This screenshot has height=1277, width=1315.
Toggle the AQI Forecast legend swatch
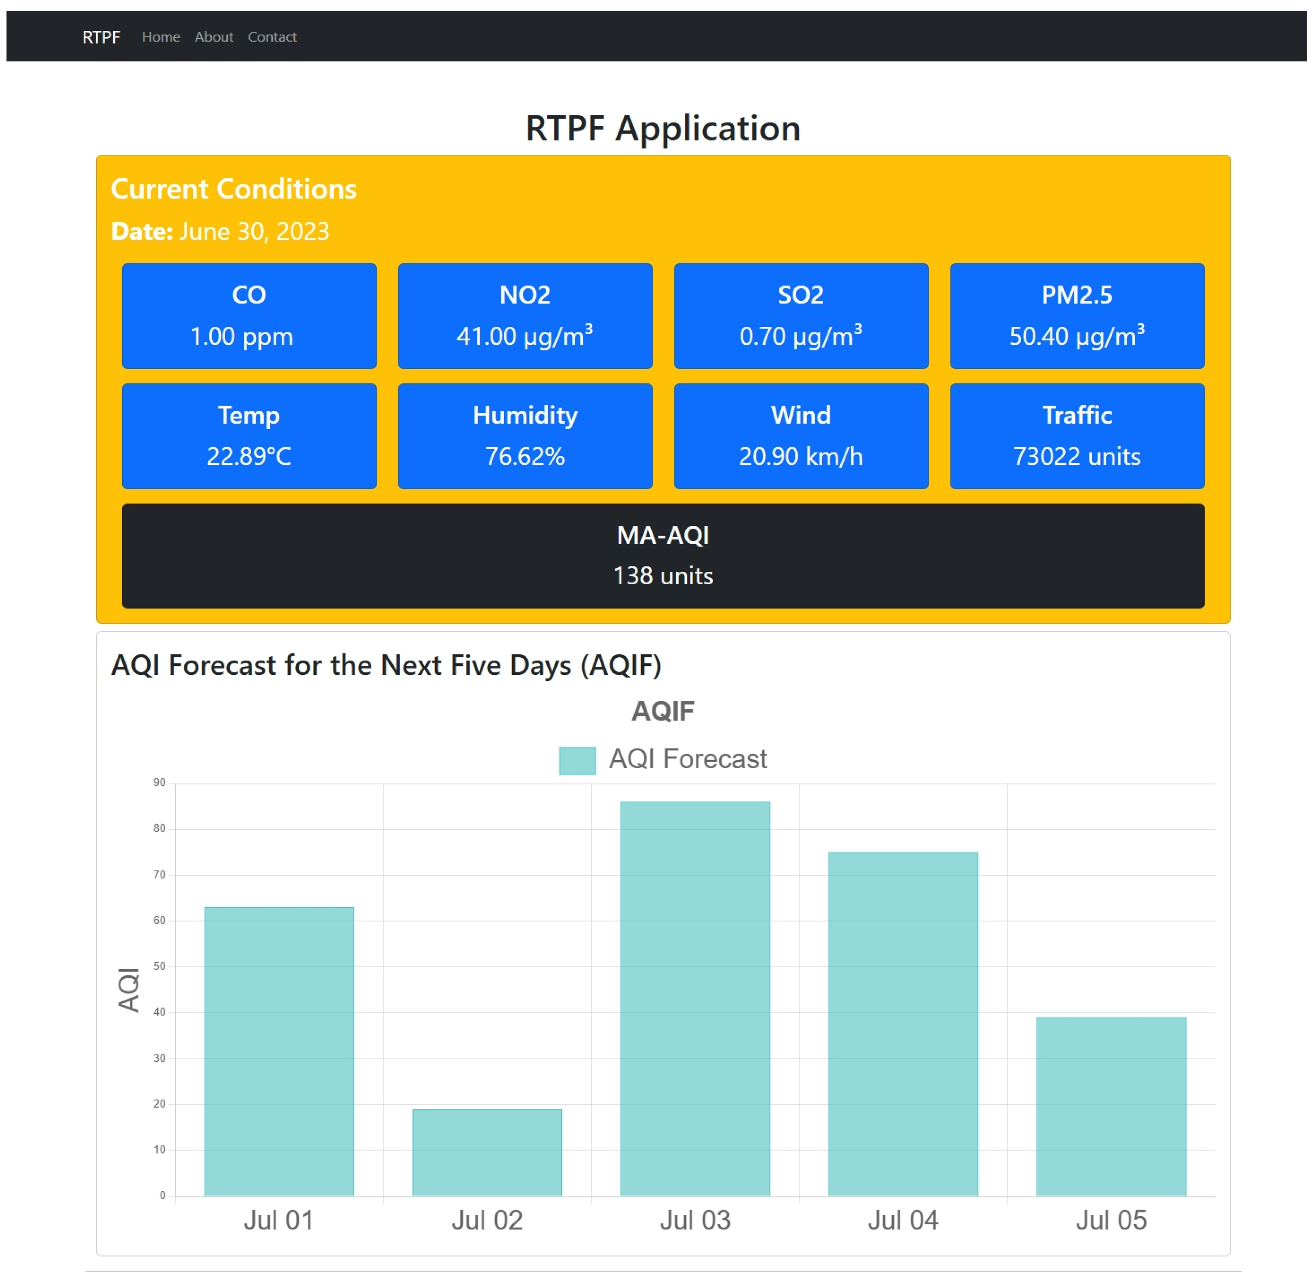tap(577, 760)
